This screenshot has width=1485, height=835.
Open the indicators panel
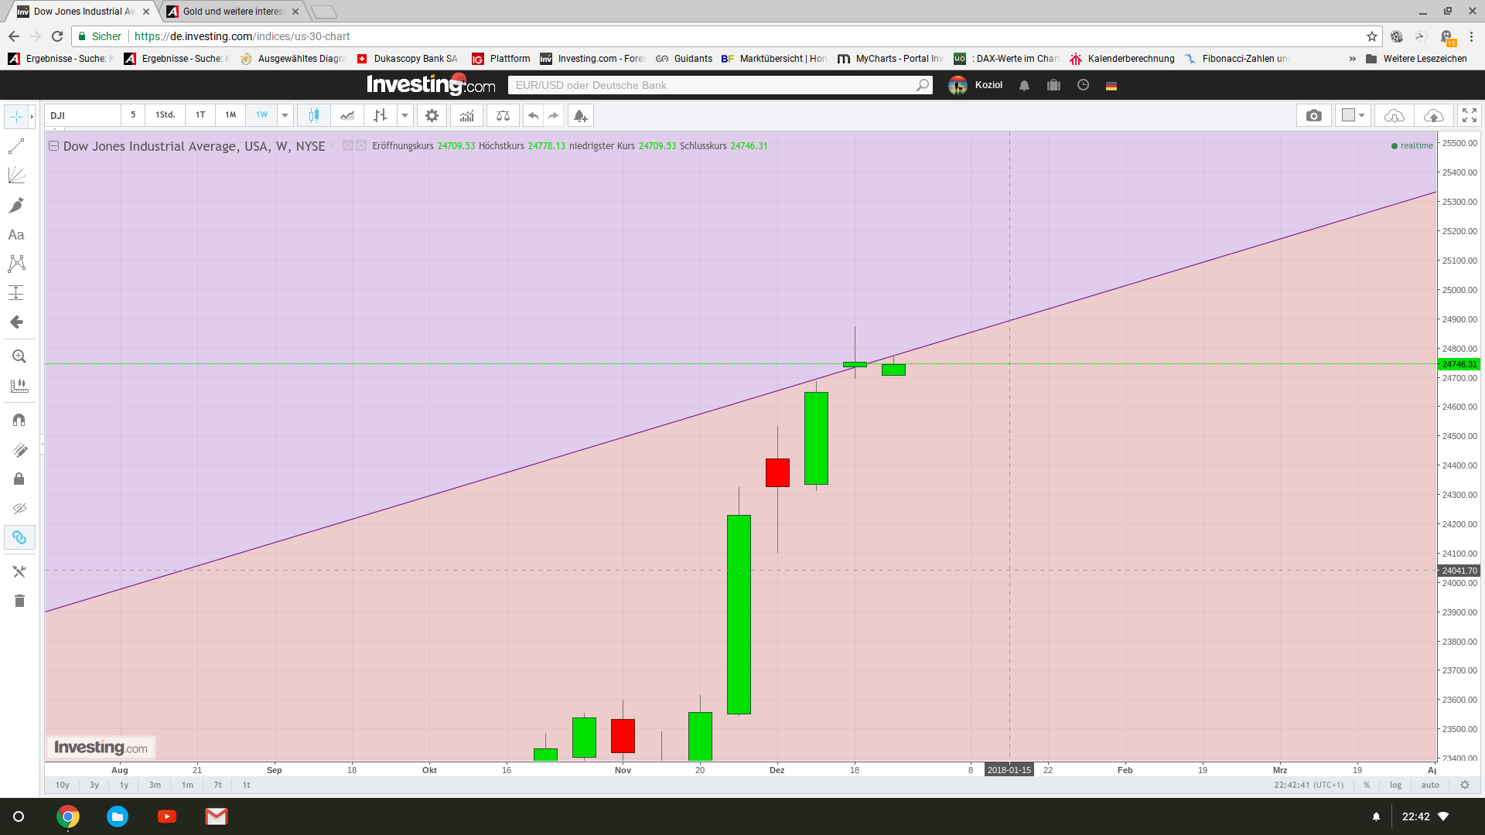click(x=466, y=115)
